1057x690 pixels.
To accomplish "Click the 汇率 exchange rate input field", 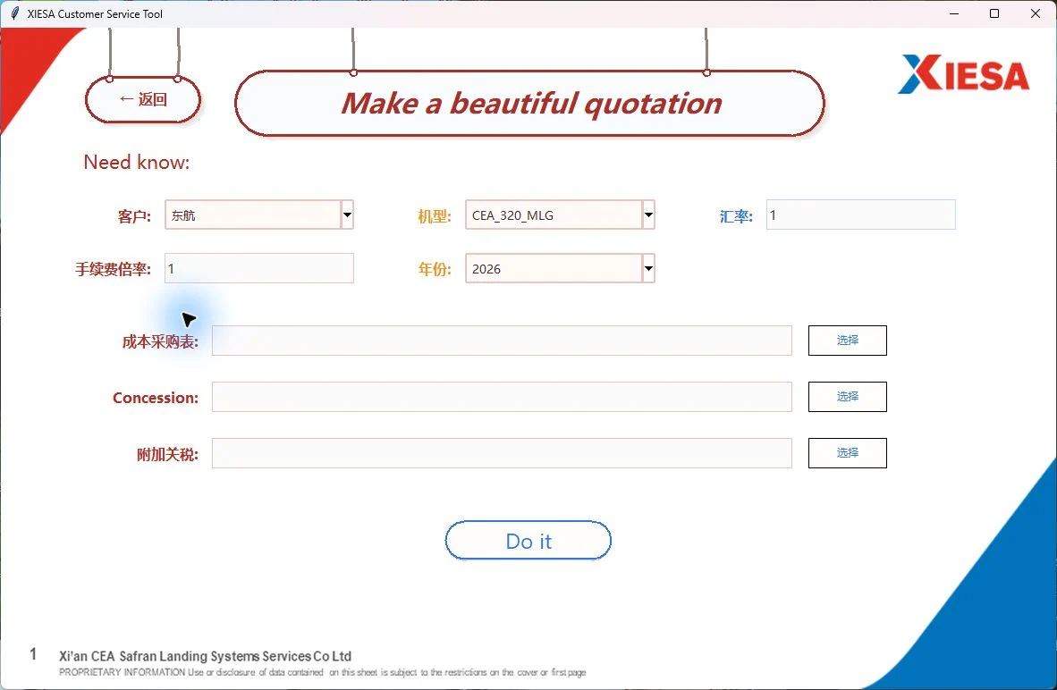I will (x=861, y=215).
